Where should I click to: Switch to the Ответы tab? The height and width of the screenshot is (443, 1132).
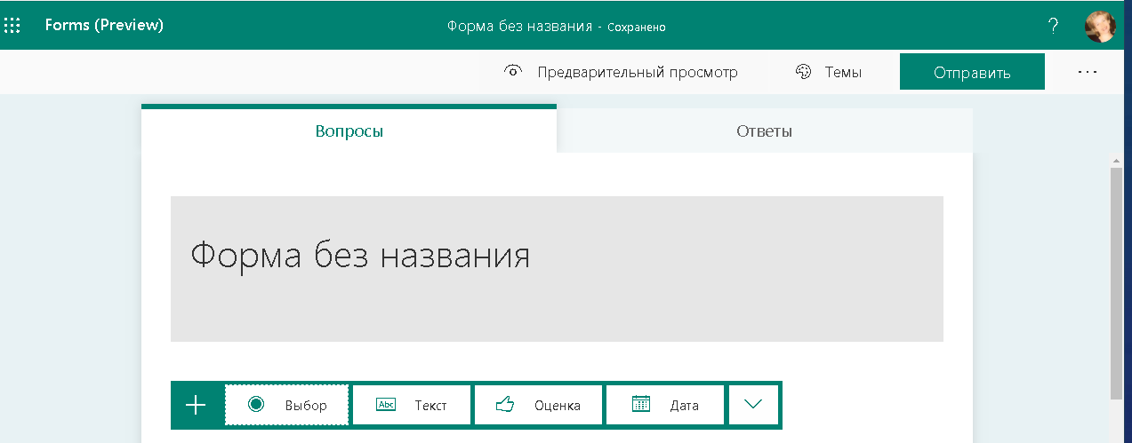(x=764, y=131)
